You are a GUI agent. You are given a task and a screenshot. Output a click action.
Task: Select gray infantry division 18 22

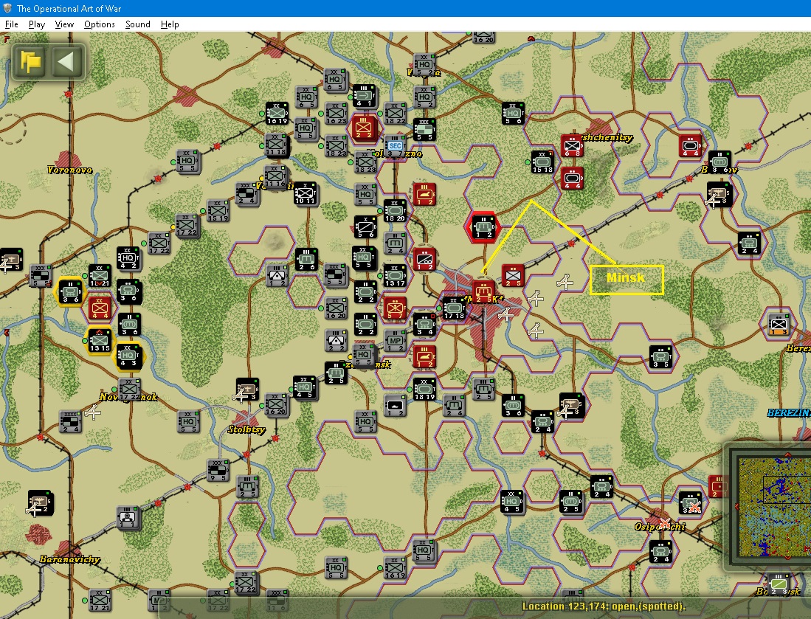click(394, 114)
